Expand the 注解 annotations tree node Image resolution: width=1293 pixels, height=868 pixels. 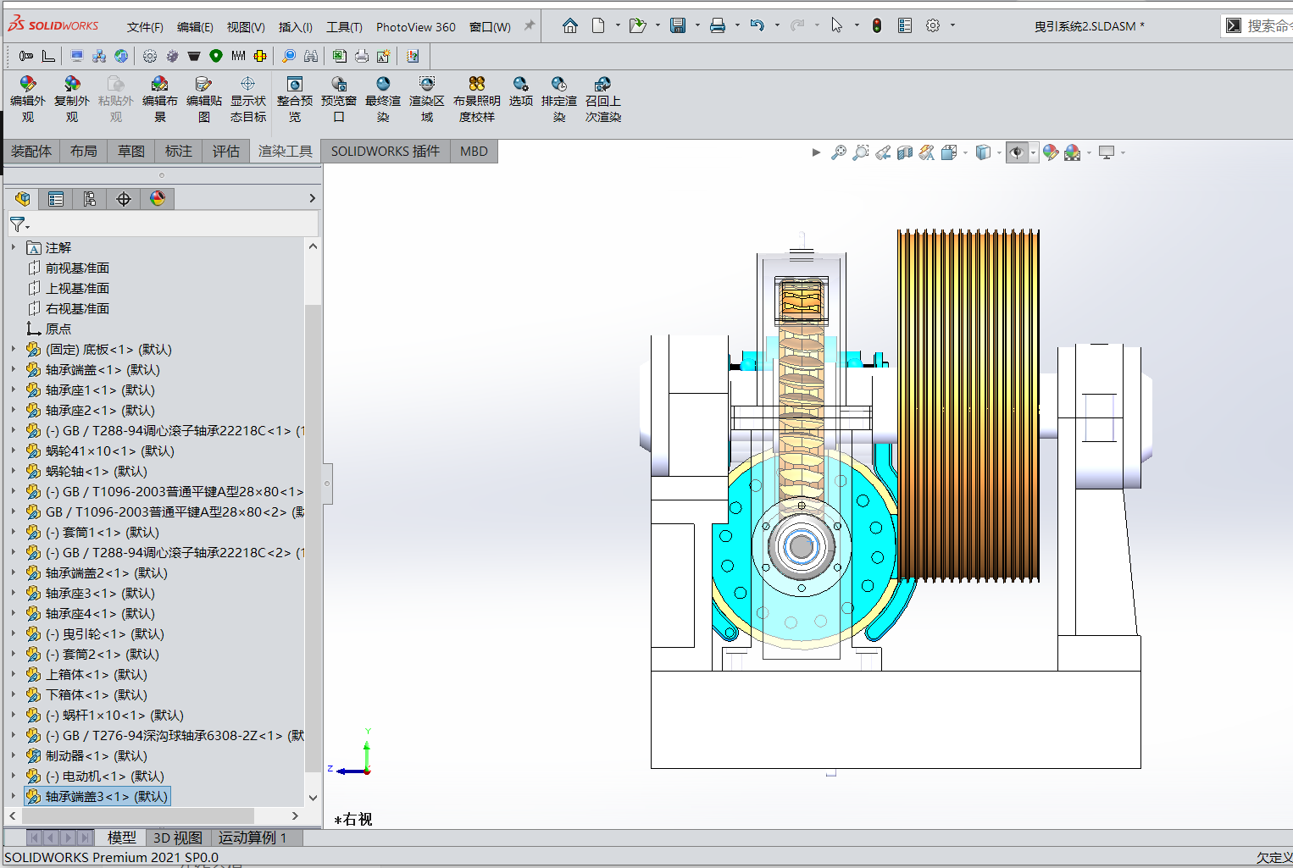pyautogui.click(x=14, y=247)
